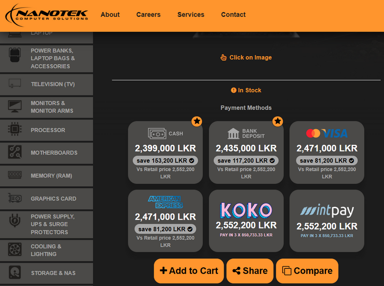Click the American Express logo
The image size is (384, 286).
point(165,202)
